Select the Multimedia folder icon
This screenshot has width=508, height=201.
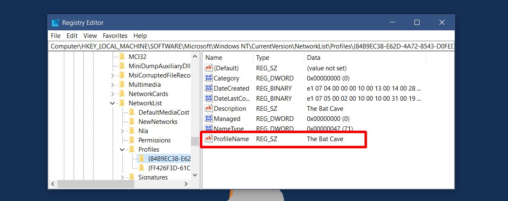coord(122,85)
